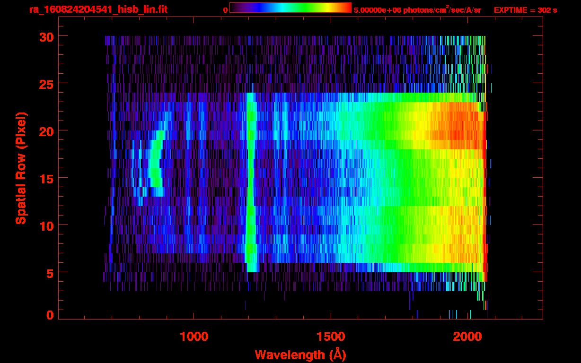
Task: Click the x-axis tick label 1000
Action: (x=194, y=337)
